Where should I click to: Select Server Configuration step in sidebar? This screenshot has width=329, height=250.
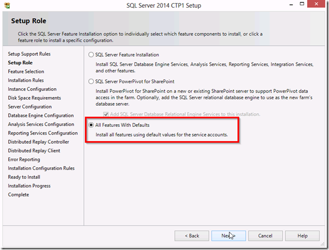pyautogui.click(x=30, y=107)
